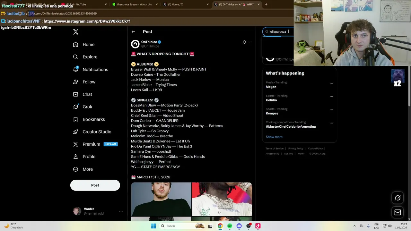Open OnThinIce display name link
The height and width of the screenshot is (231, 411).
pos(149,42)
